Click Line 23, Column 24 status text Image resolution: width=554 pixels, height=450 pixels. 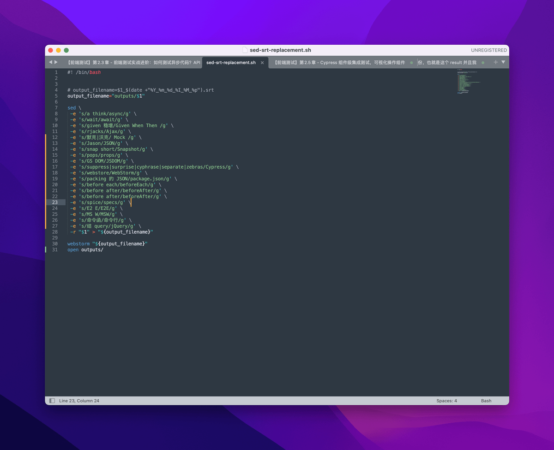coord(79,401)
